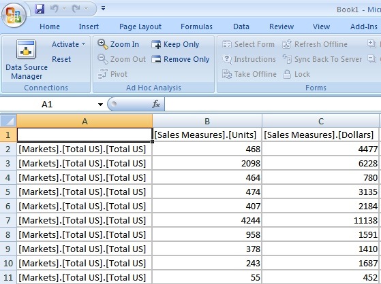Select column C header
381x284 pixels.
[x=321, y=121]
